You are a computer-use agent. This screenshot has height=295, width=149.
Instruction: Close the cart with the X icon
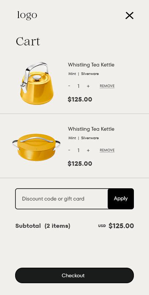[129, 16]
